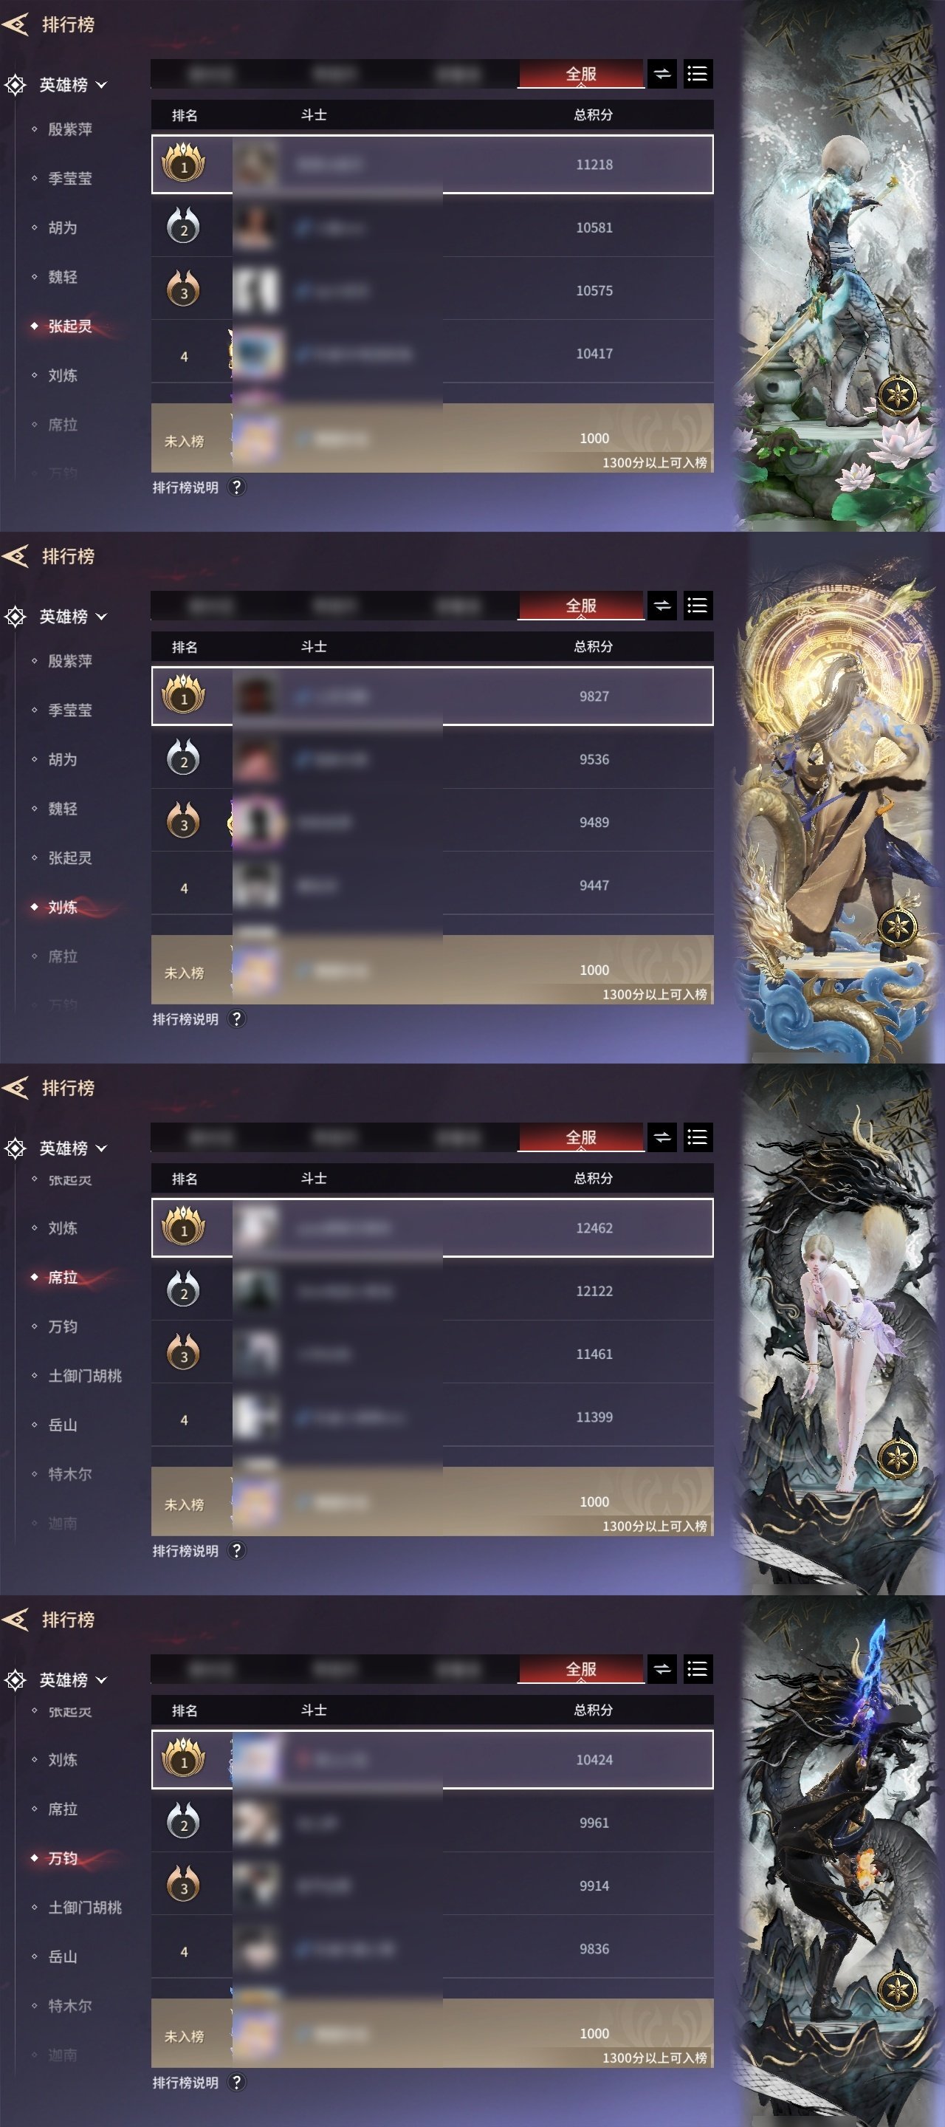The image size is (945, 2127).
Task: Click bronze third-place badge beside score 10575
Action: click(x=183, y=290)
